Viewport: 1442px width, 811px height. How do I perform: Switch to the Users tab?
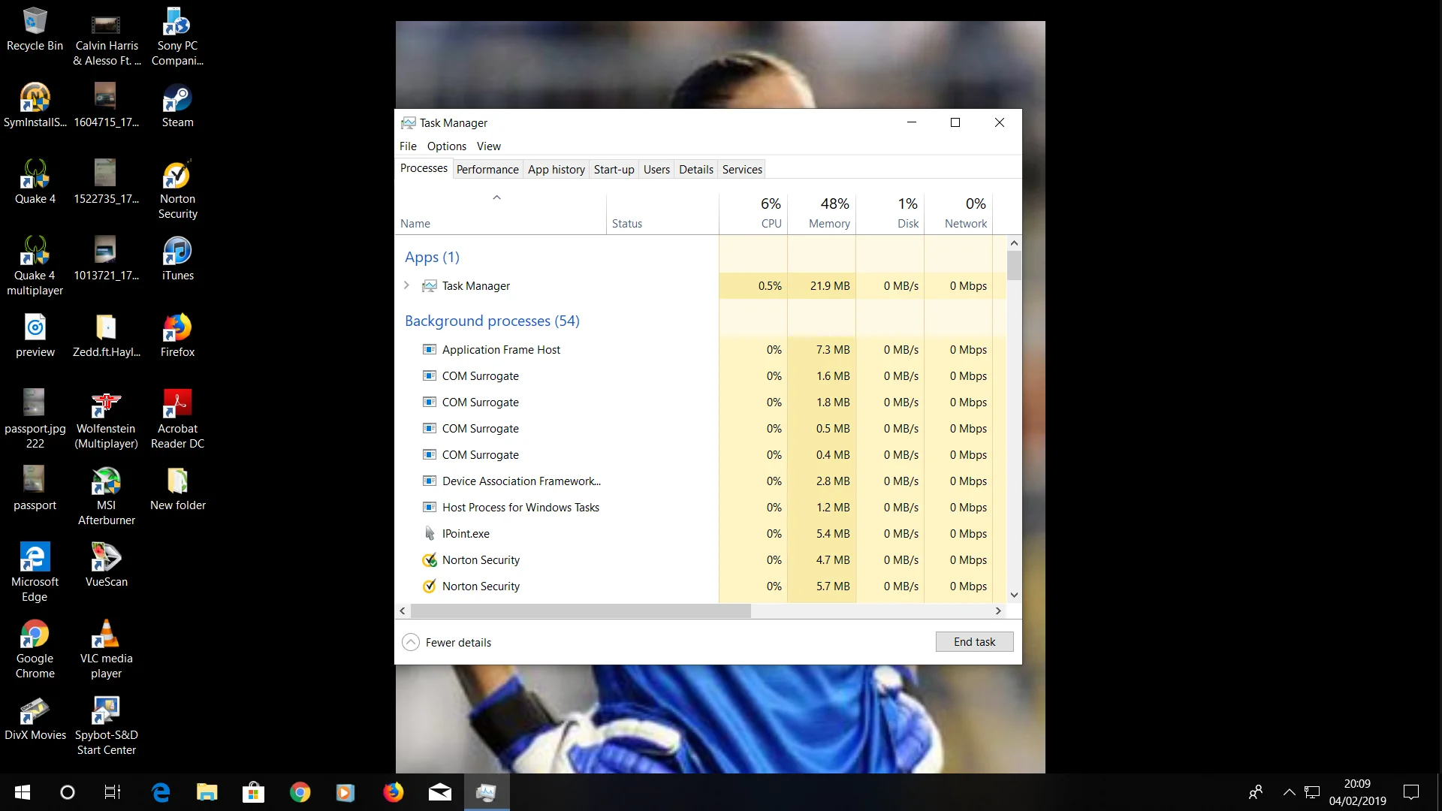[656, 170]
